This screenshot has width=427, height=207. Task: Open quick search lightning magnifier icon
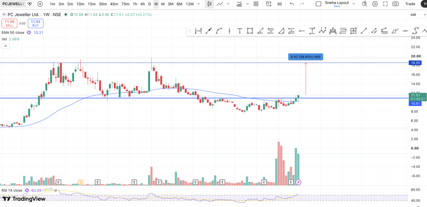[x=364, y=4]
